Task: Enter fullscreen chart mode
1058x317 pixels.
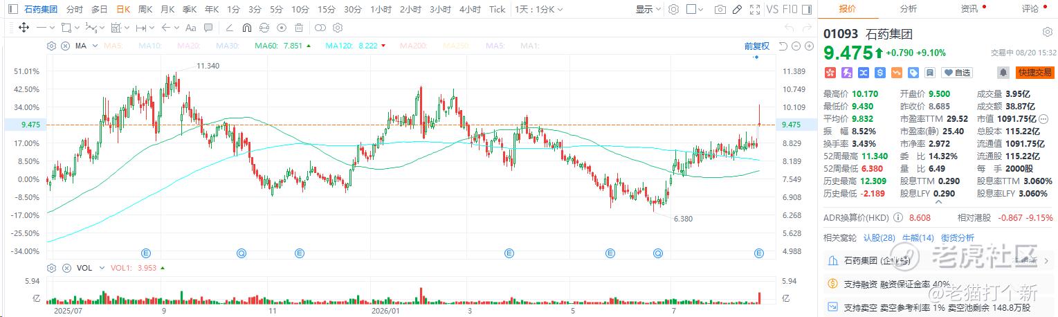Action: pyautogui.click(x=754, y=10)
